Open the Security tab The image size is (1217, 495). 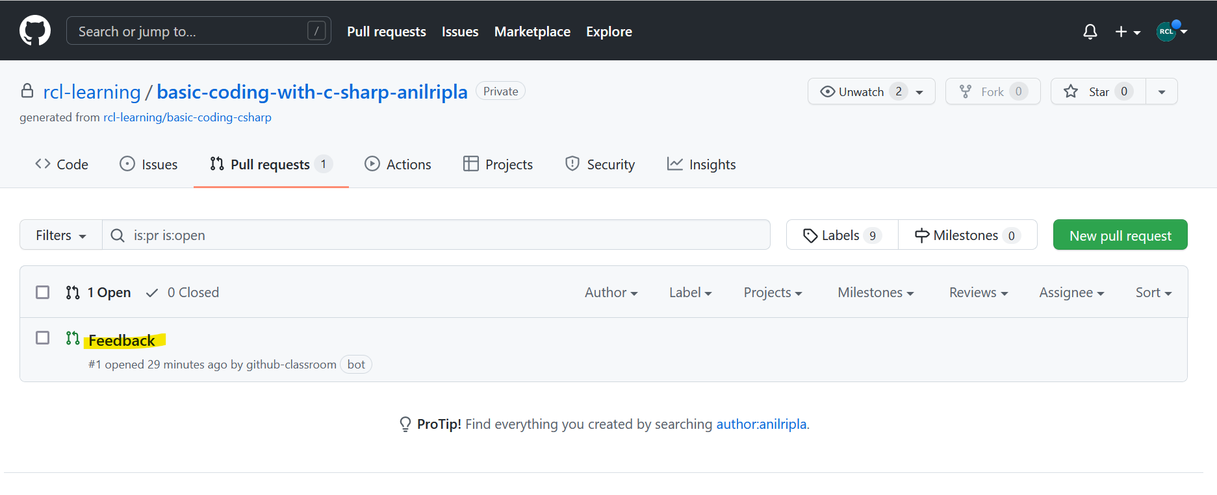coord(600,164)
